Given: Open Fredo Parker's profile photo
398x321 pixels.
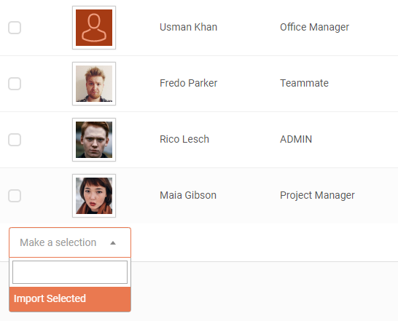Looking at the screenshot, I should coord(94,84).
